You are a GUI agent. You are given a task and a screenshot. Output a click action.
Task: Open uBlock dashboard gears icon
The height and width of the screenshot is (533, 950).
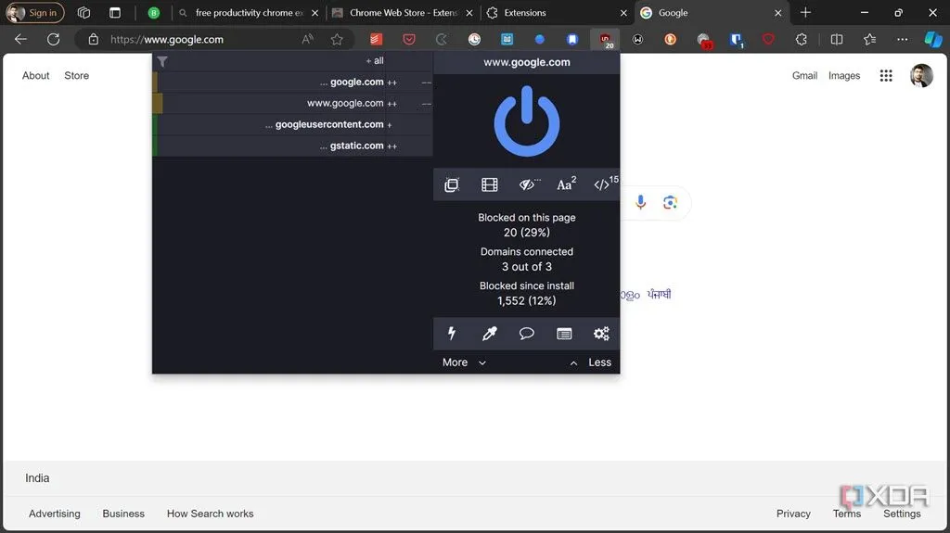click(601, 334)
